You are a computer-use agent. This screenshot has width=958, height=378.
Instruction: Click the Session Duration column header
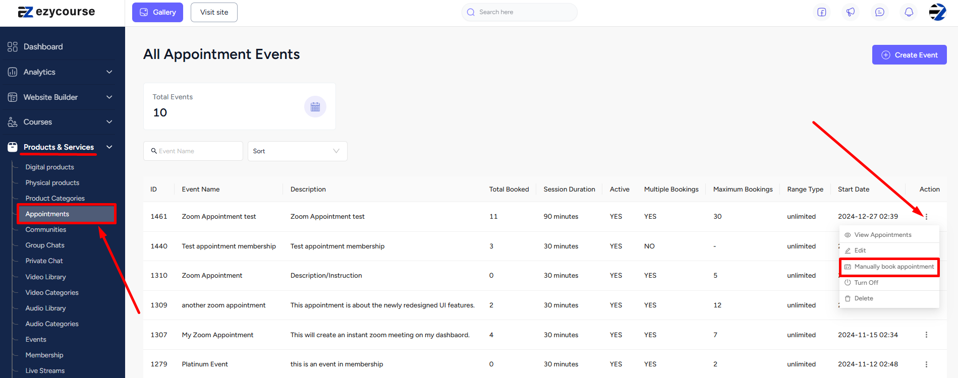pyautogui.click(x=569, y=190)
